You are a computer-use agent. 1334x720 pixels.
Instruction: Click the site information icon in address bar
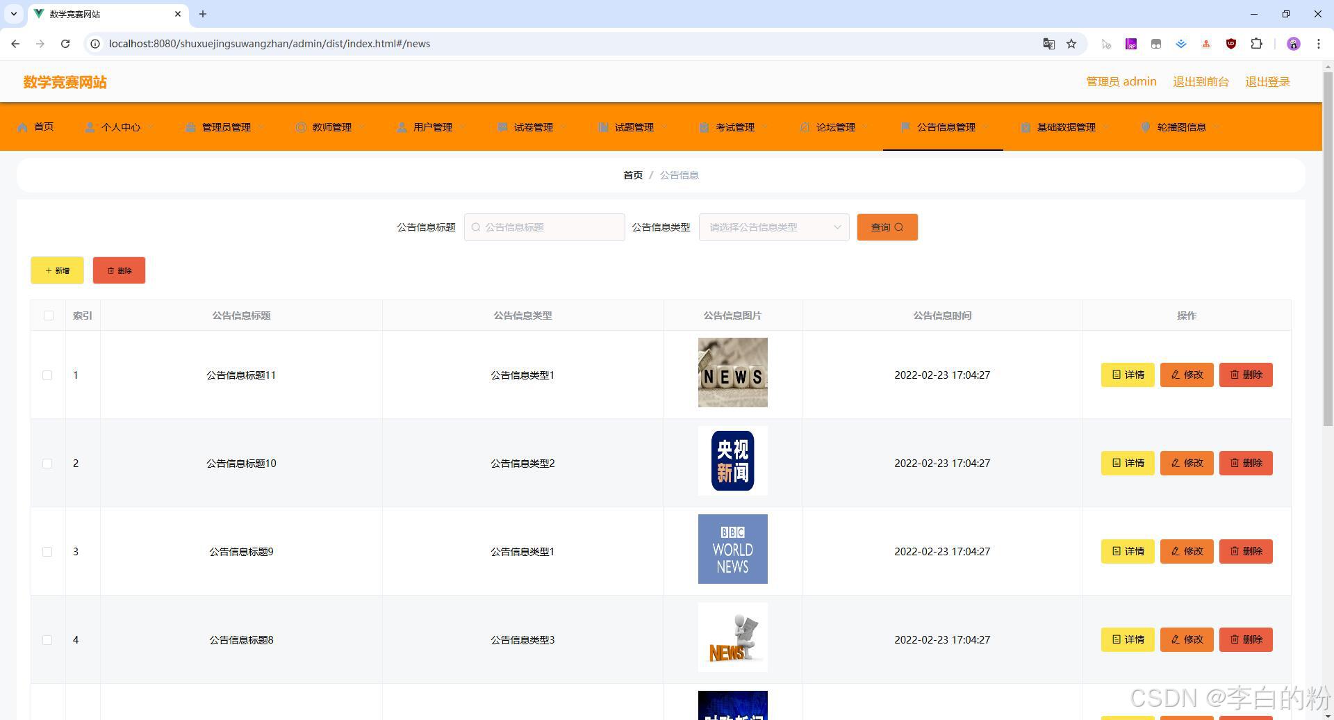click(x=96, y=44)
